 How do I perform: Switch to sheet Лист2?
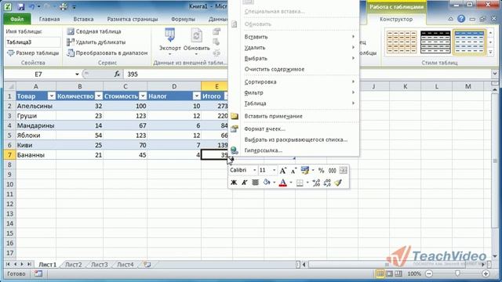tap(73, 265)
